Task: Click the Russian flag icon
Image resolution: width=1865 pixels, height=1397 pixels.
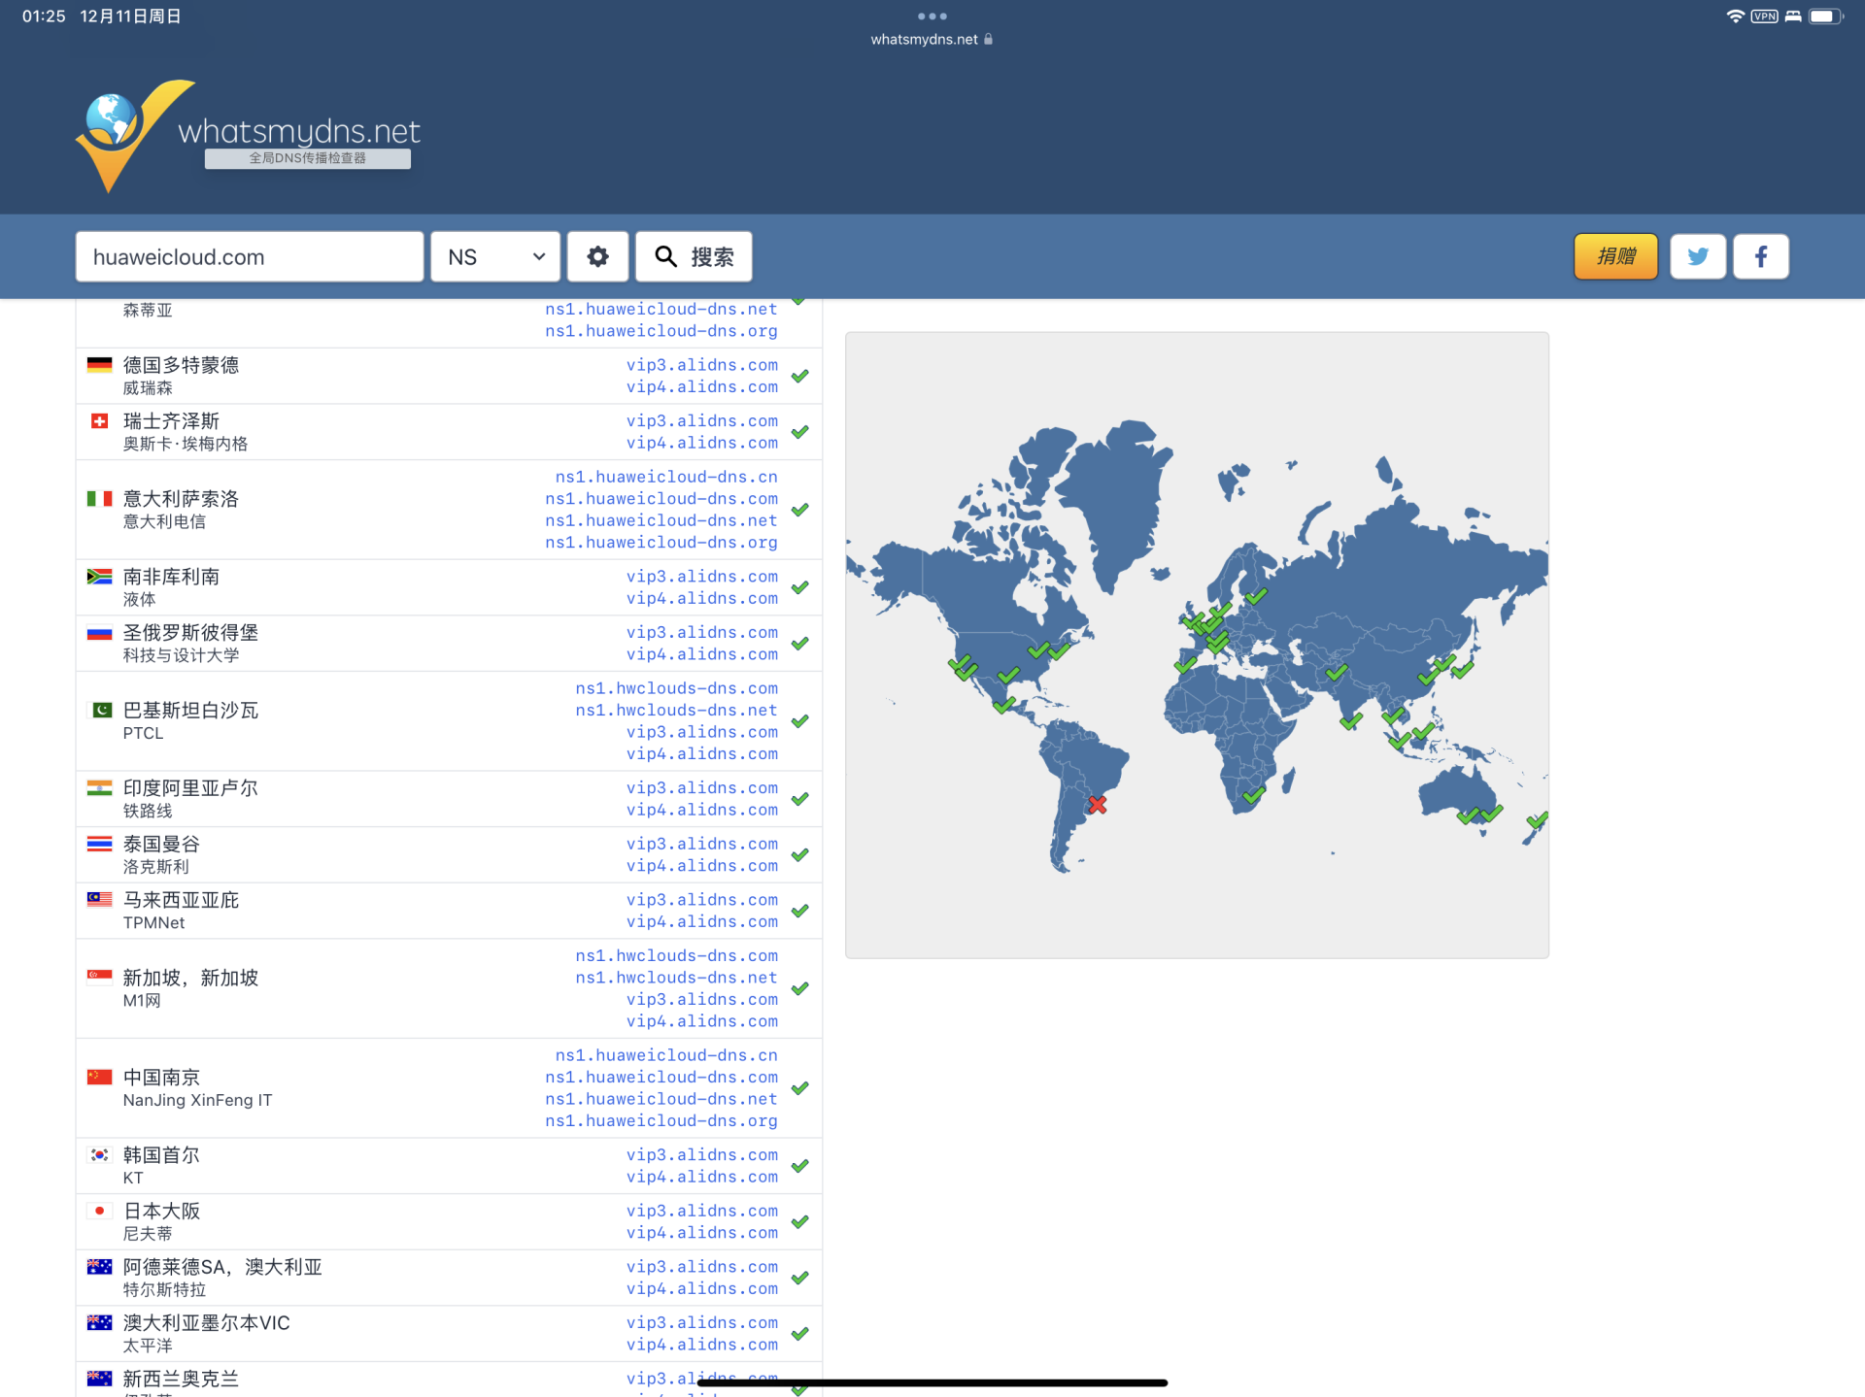Action: pyautogui.click(x=99, y=633)
